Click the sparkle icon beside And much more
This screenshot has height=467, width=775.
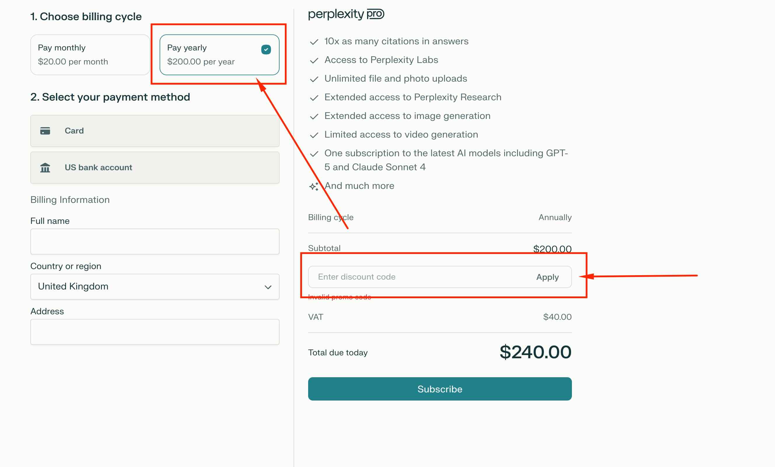coord(314,186)
